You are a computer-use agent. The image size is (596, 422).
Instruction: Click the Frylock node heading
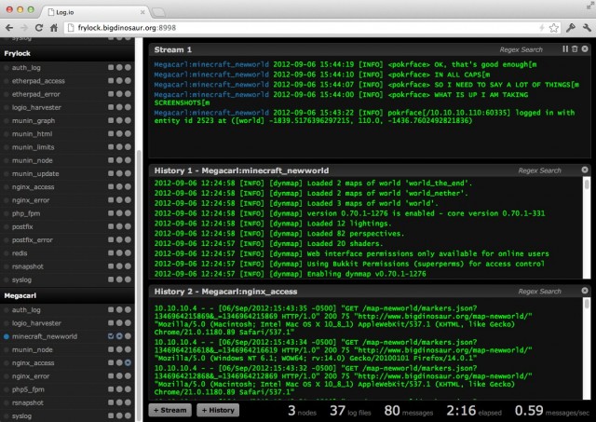pos(18,54)
